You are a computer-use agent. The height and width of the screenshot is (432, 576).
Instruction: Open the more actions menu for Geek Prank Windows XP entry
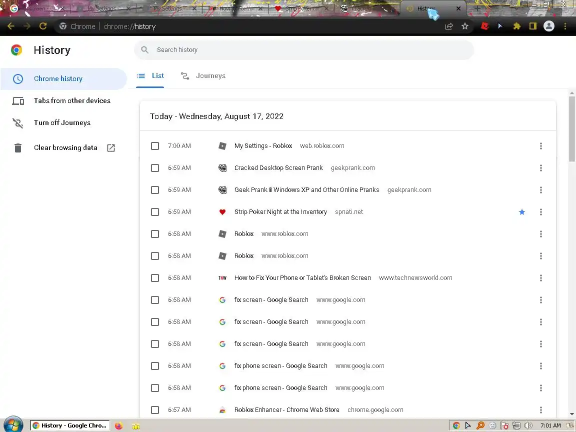540,190
